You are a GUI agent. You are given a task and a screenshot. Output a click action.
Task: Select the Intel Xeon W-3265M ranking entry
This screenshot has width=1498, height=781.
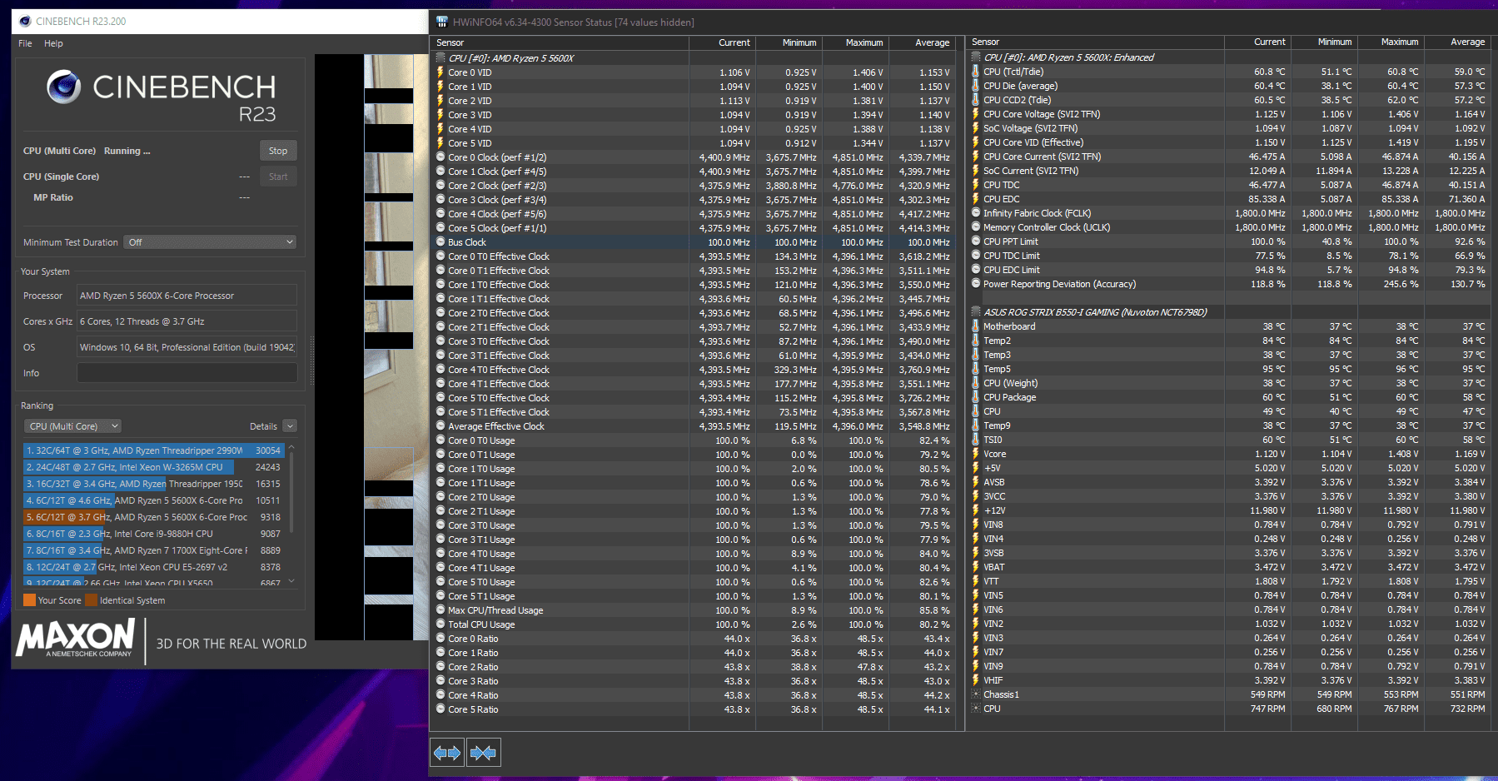(154, 467)
